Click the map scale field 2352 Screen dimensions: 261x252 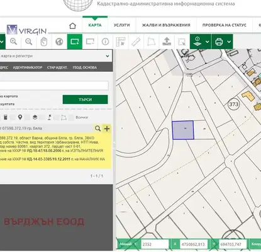tap(155, 244)
